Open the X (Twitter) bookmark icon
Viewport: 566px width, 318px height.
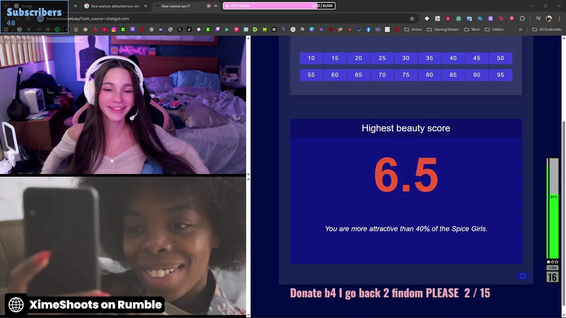point(180,30)
